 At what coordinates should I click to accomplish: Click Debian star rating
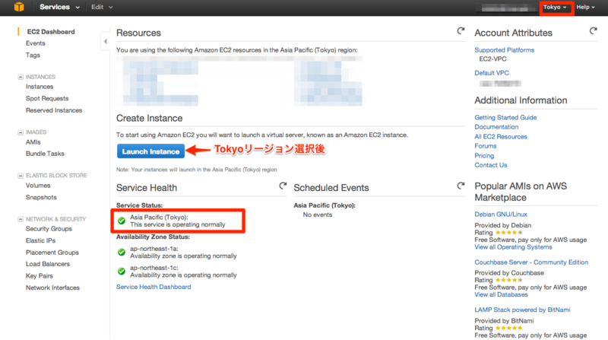pos(508,233)
